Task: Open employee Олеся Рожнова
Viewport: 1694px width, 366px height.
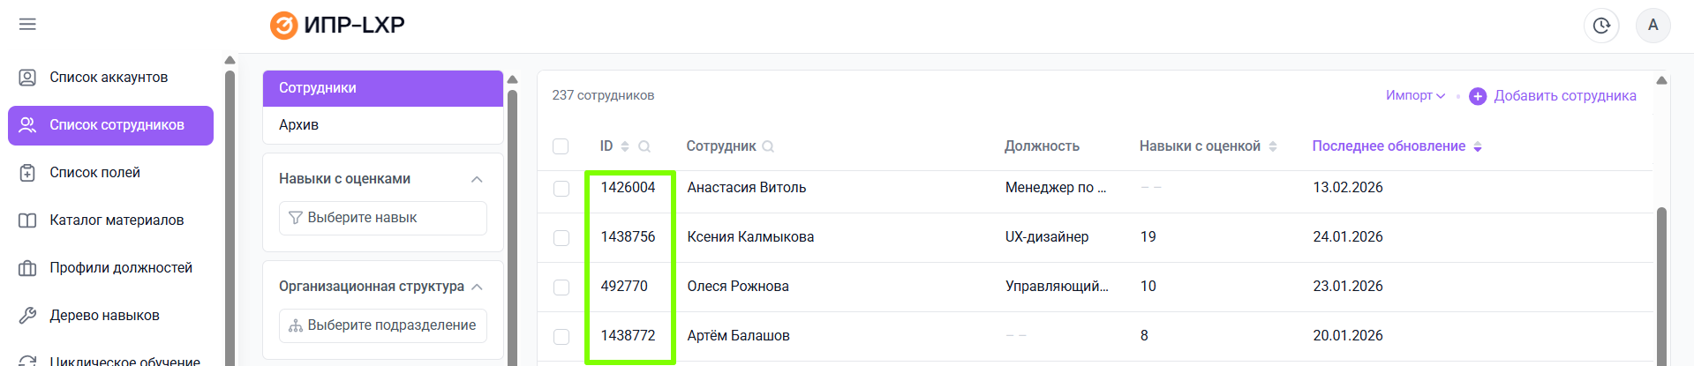Action: tap(738, 287)
